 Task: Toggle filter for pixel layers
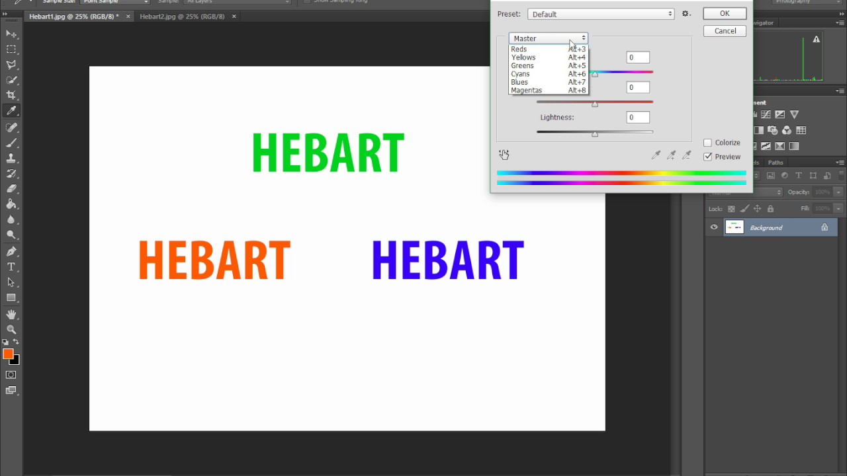pyautogui.click(x=771, y=175)
